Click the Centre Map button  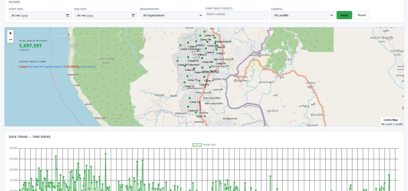390,120
